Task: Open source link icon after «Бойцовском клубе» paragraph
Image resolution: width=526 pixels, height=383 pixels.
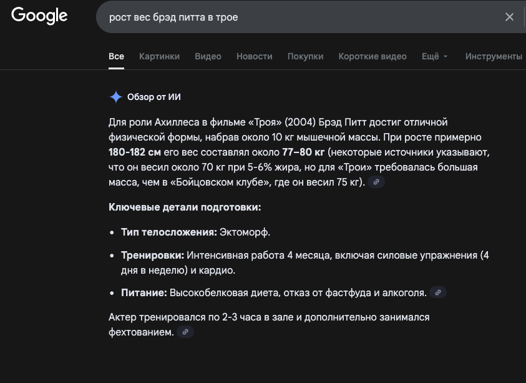Action: (x=376, y=182)
